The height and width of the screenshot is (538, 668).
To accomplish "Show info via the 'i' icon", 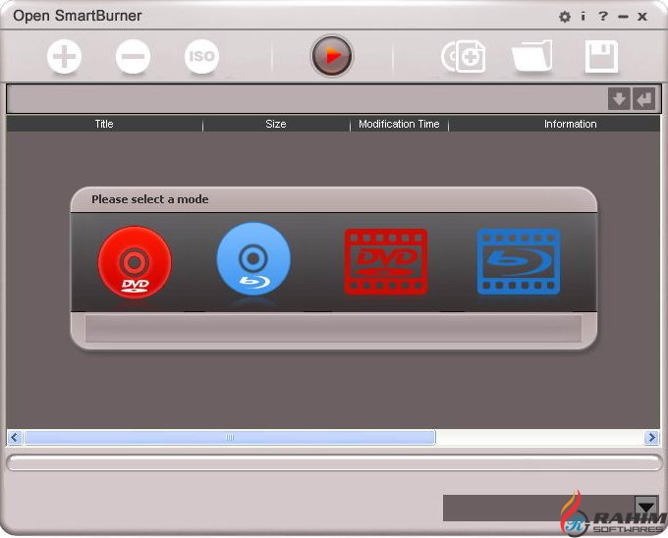I will pyautogui.click(x=583, y=16).
